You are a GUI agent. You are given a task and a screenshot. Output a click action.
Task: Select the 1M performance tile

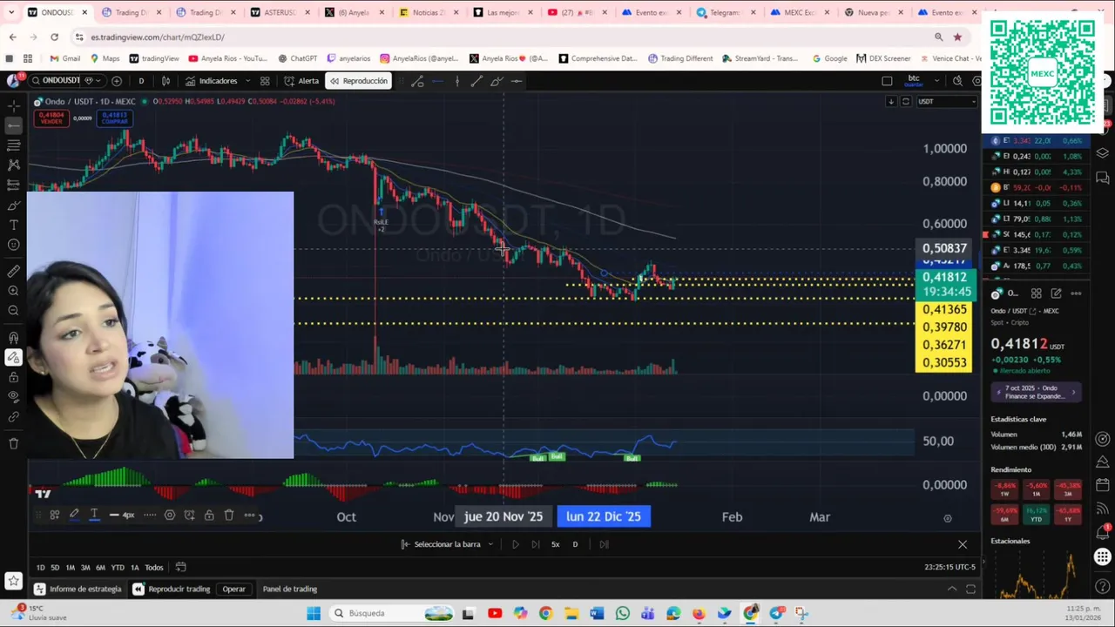pos(1037,489)
